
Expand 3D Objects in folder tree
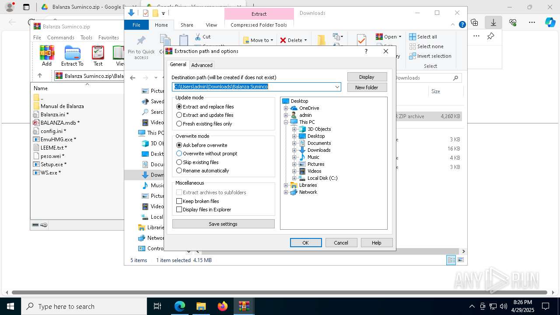[294, 129]
